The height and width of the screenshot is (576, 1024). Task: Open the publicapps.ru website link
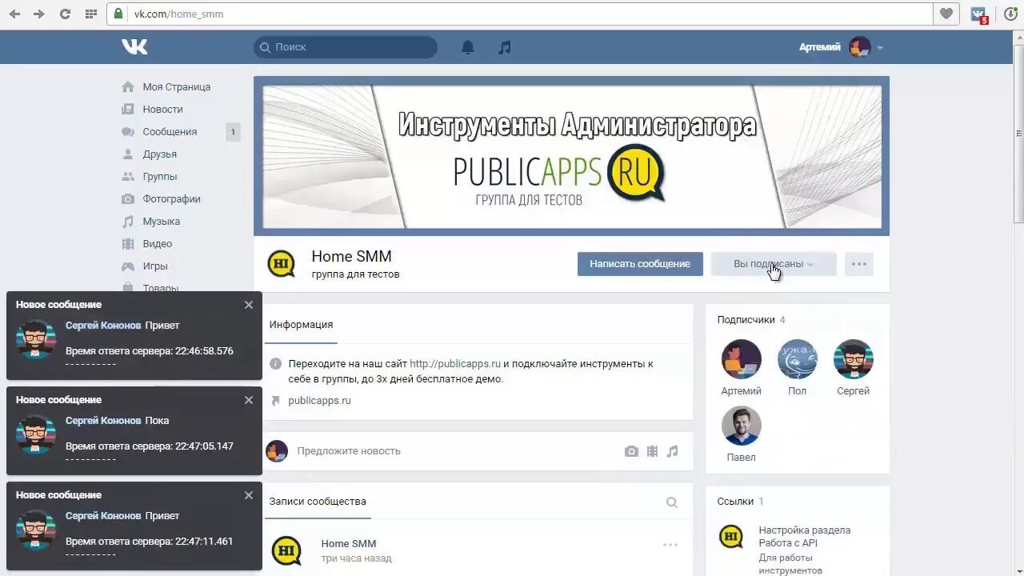click(x=319, y=401)
